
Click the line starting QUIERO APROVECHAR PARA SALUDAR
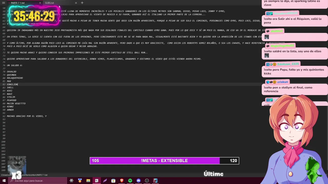pyautogui.click(x=104, y=59)
